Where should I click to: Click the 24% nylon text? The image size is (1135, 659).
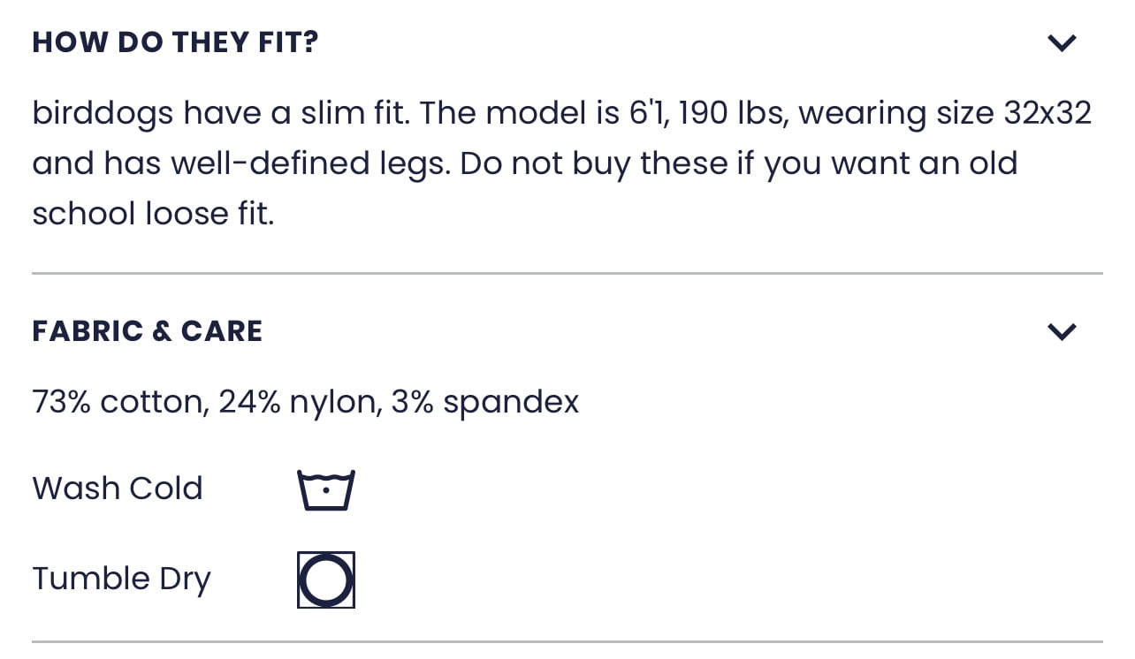point(298,402)
